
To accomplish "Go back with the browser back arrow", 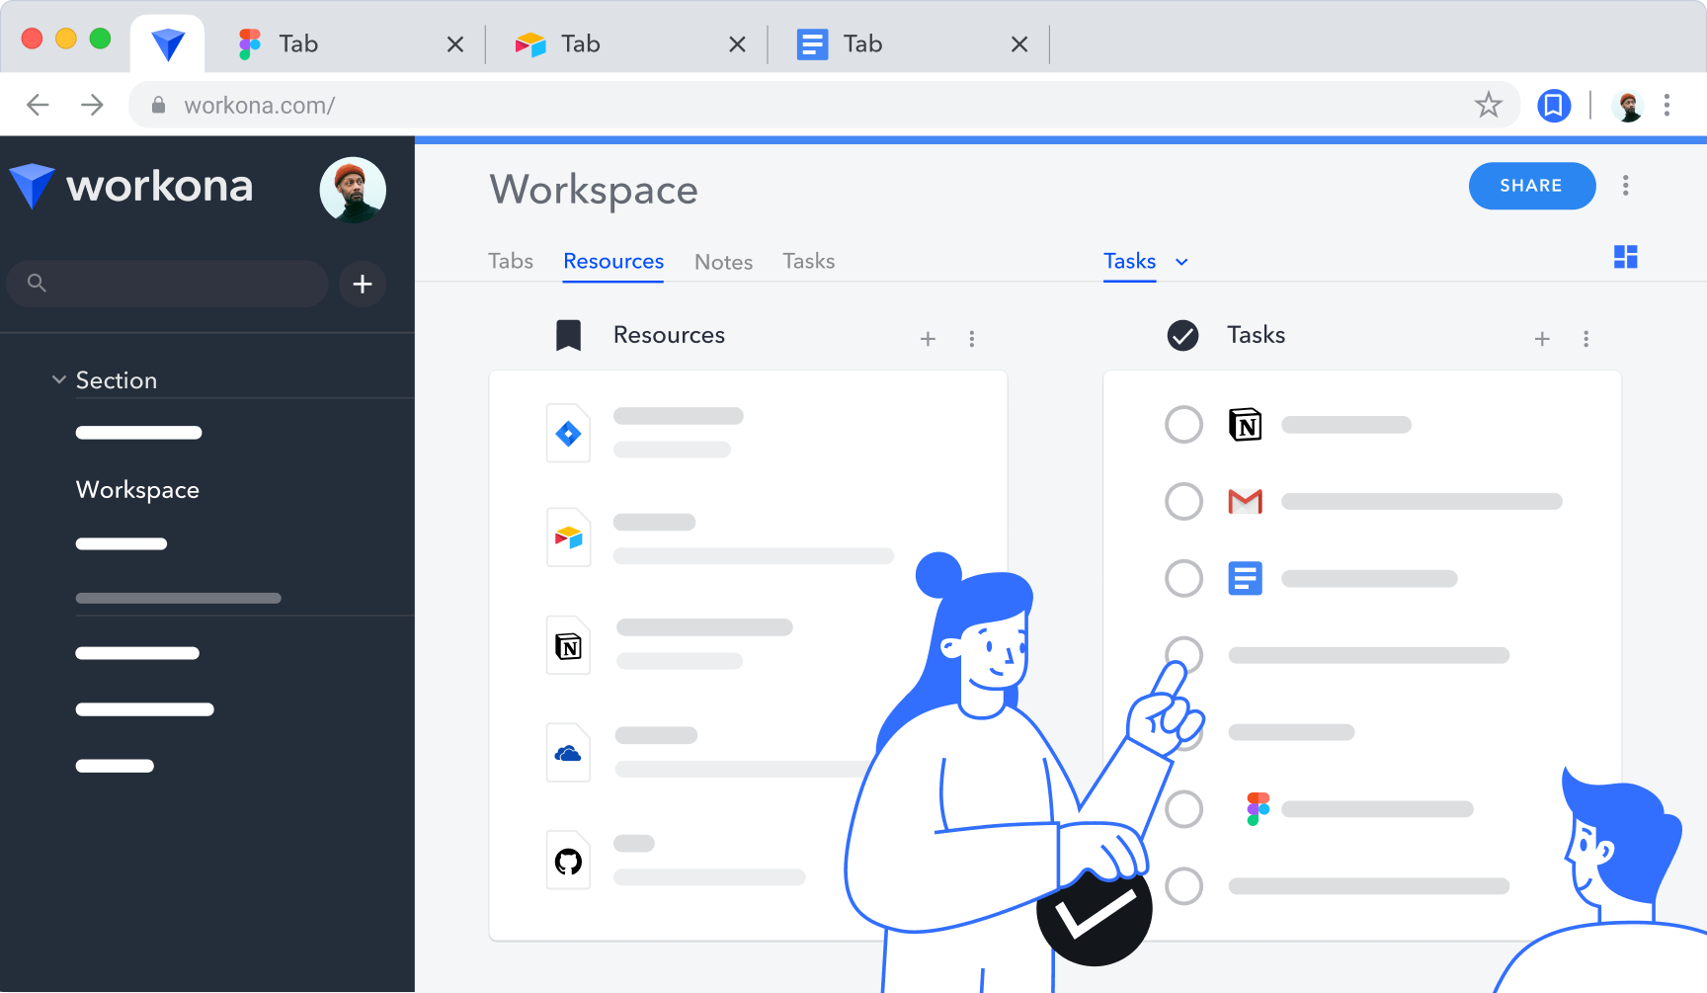I will tap(38, 105).
